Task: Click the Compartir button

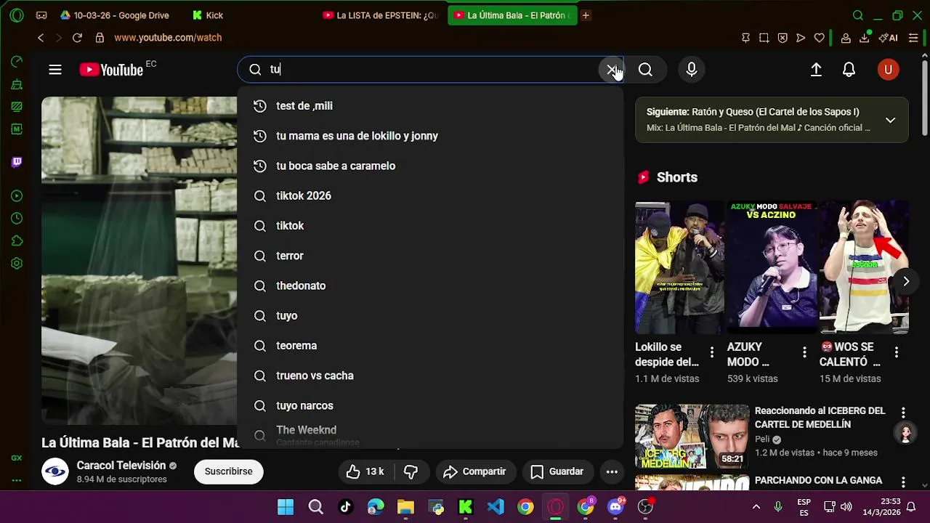Action: (x=476, y=471)
